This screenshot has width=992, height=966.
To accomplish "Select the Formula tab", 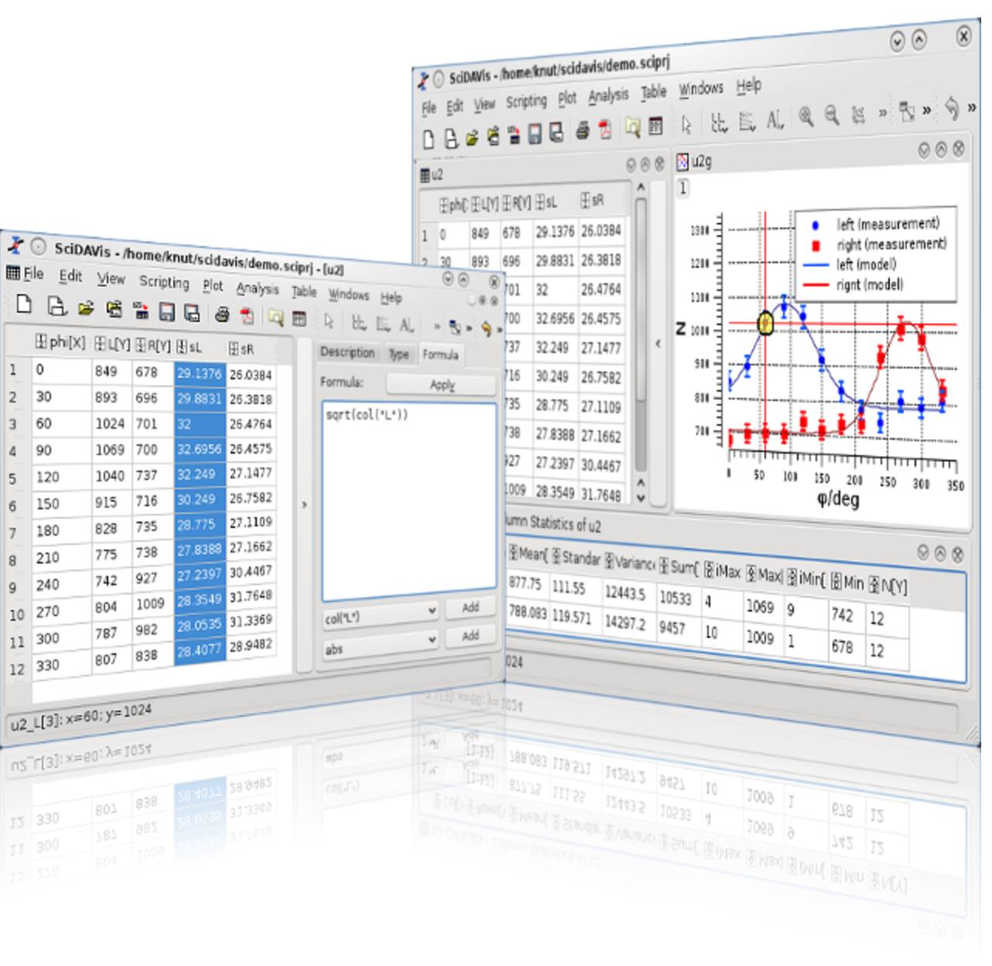I will [x=440, y=355].
